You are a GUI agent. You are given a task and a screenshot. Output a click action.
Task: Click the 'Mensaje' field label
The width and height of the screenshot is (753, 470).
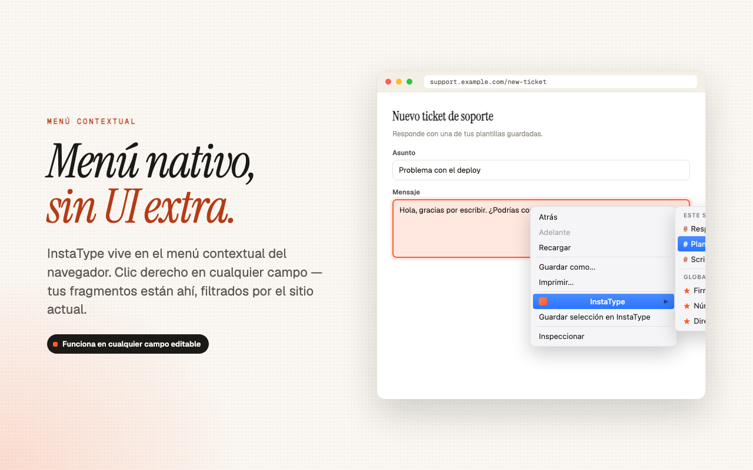point(406,192)
